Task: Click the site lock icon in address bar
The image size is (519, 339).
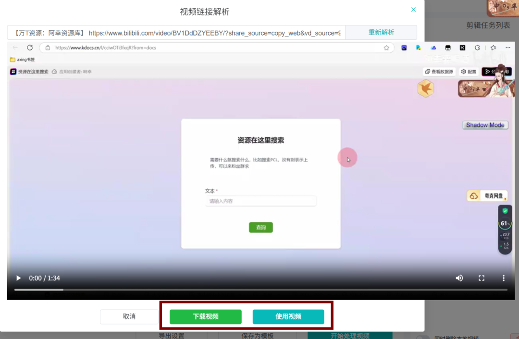Action: click(x=48, y=48)
